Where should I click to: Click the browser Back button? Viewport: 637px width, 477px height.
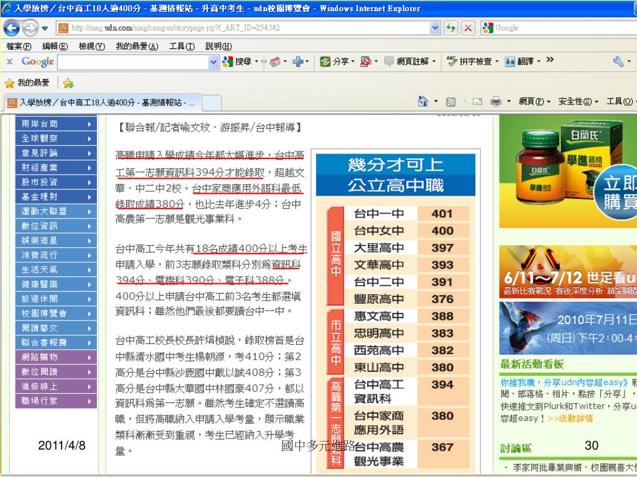pyautogui.click(x=12, y=29)
